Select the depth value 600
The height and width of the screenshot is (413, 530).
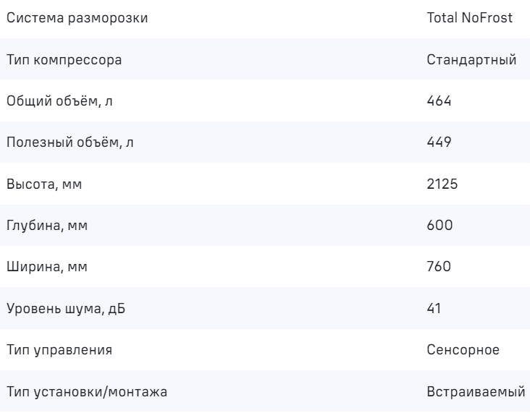[x=439, y=226]
